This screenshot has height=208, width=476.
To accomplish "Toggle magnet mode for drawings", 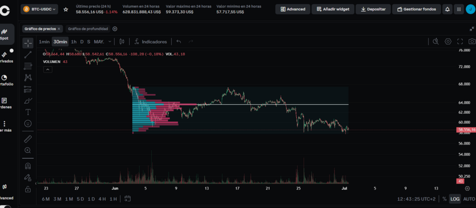I will (x=28, y=166).
